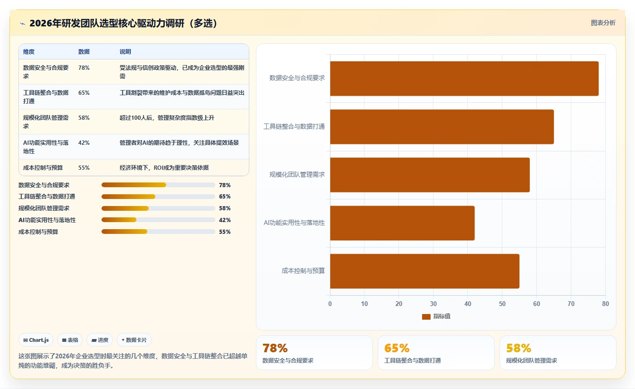635x389 pixels.
Task: Select the 表格 tag chip
Action: (70, 340)
